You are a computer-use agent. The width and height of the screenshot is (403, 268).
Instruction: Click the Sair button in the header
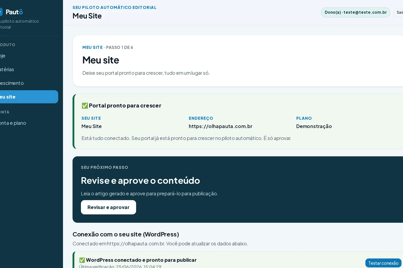coord(399,12)
